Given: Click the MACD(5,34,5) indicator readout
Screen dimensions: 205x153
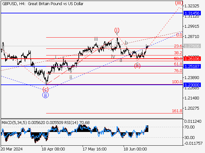Looking at the screenshot, I should point(32,123).
